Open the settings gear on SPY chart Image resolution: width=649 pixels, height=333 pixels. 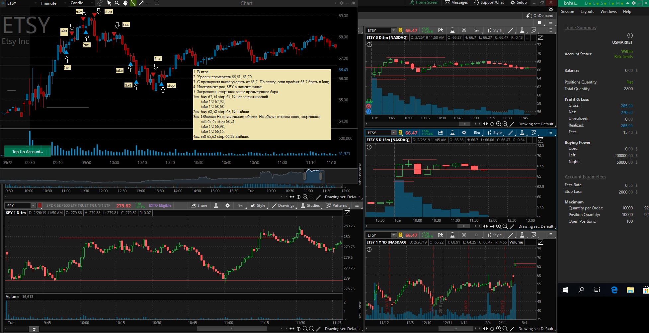click(228, 205)
